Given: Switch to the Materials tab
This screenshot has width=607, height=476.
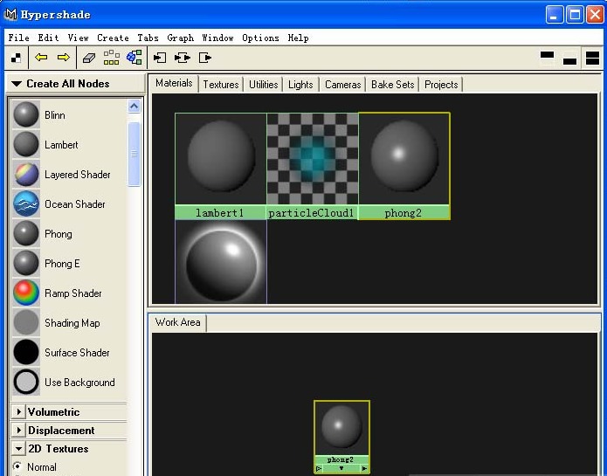Looking at the screenshot, I should (x=174, y=83).
